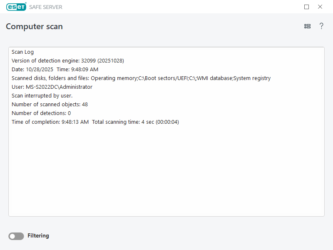
Task: Select the Number of detections line
Action: 41,113
